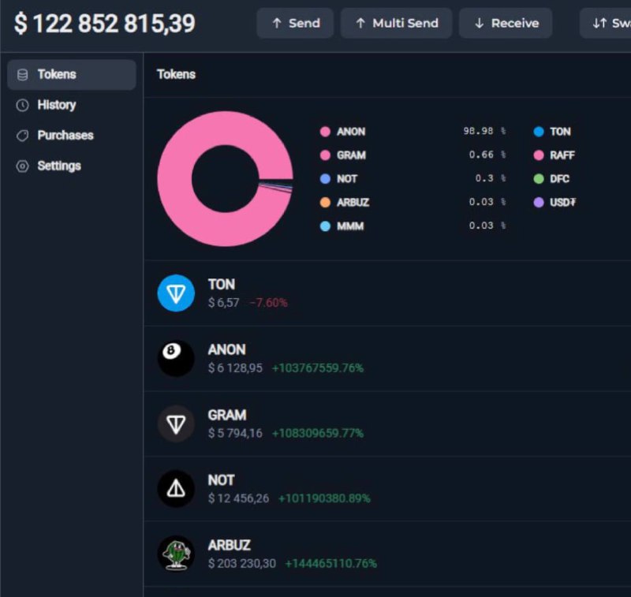Click the ARBUZ legend label
This screenshot has height=597, width=631.
353,203
